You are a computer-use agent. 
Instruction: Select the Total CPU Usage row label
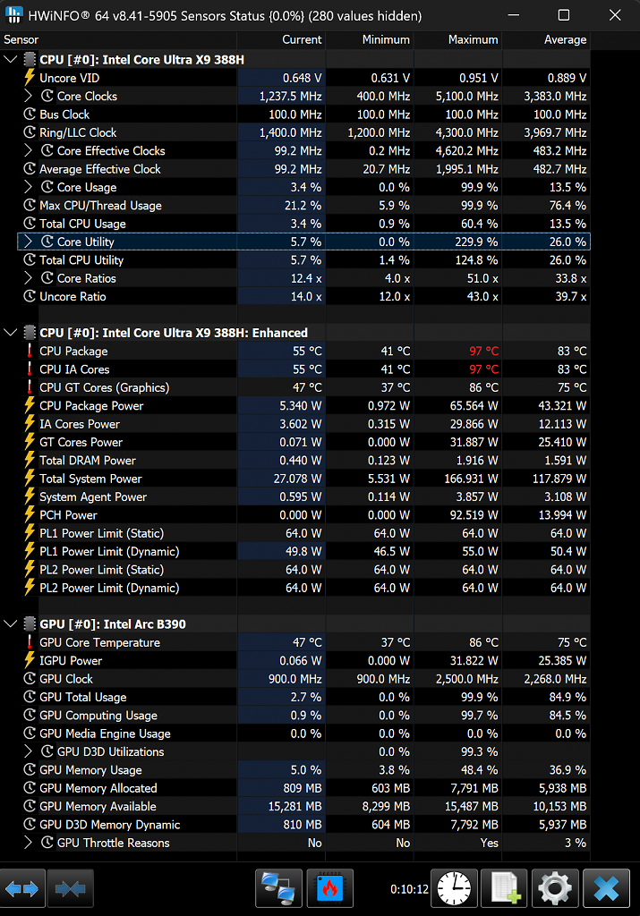coord(82,224)
